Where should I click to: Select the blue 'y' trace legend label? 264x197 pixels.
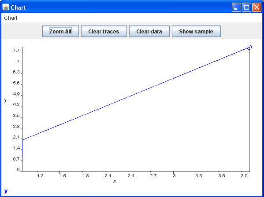[6, 191]
